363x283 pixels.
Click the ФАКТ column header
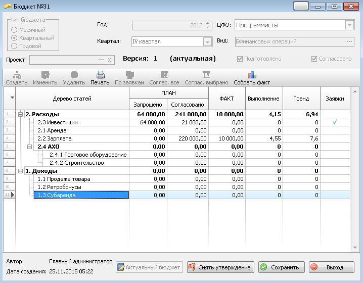coord(227,99)
